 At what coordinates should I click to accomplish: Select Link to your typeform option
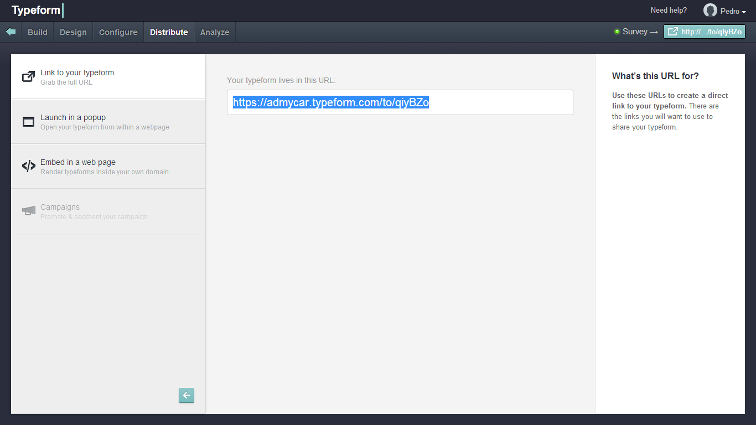(108, 77)
